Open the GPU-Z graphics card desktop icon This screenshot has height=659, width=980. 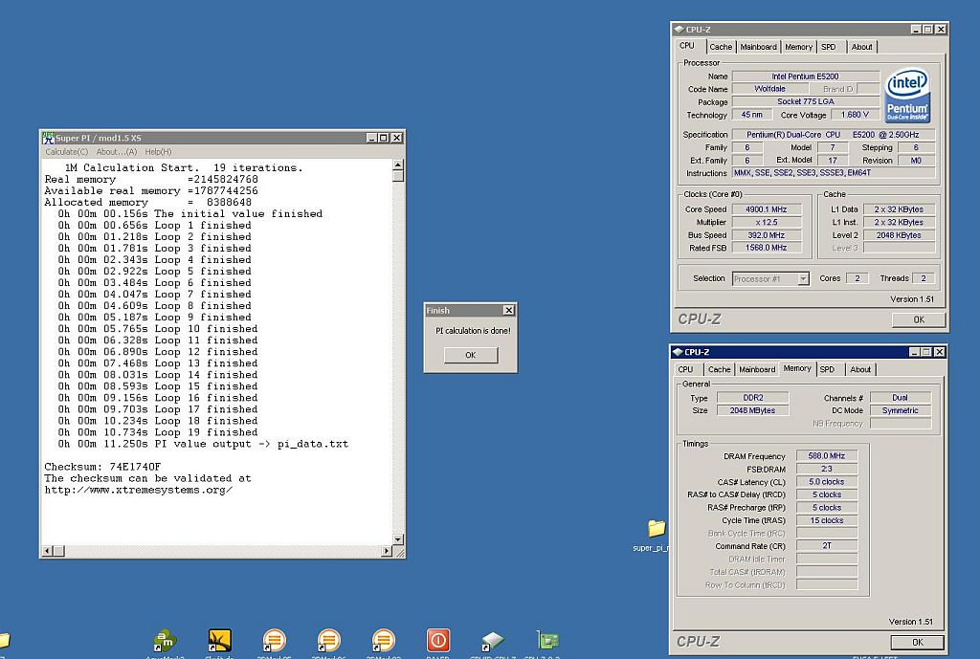click(547, 641)
